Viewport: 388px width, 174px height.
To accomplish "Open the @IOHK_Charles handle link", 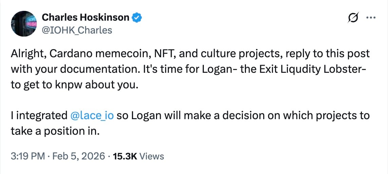I will 76,30.
